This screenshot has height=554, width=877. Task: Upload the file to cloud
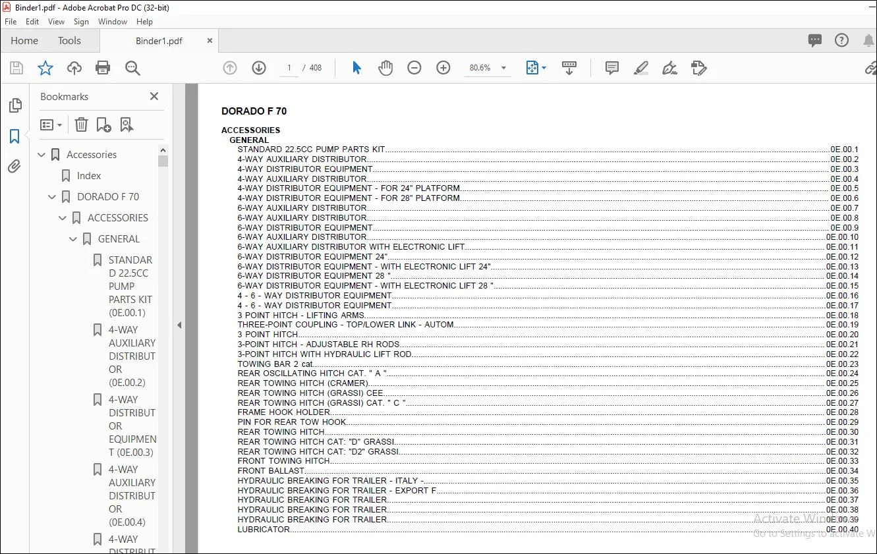(74, 68)
